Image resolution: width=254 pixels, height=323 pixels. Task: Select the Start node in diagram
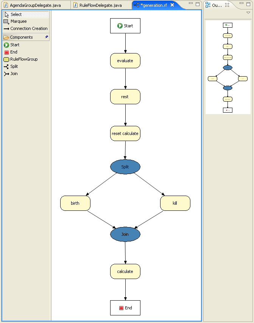coord(125,26)
